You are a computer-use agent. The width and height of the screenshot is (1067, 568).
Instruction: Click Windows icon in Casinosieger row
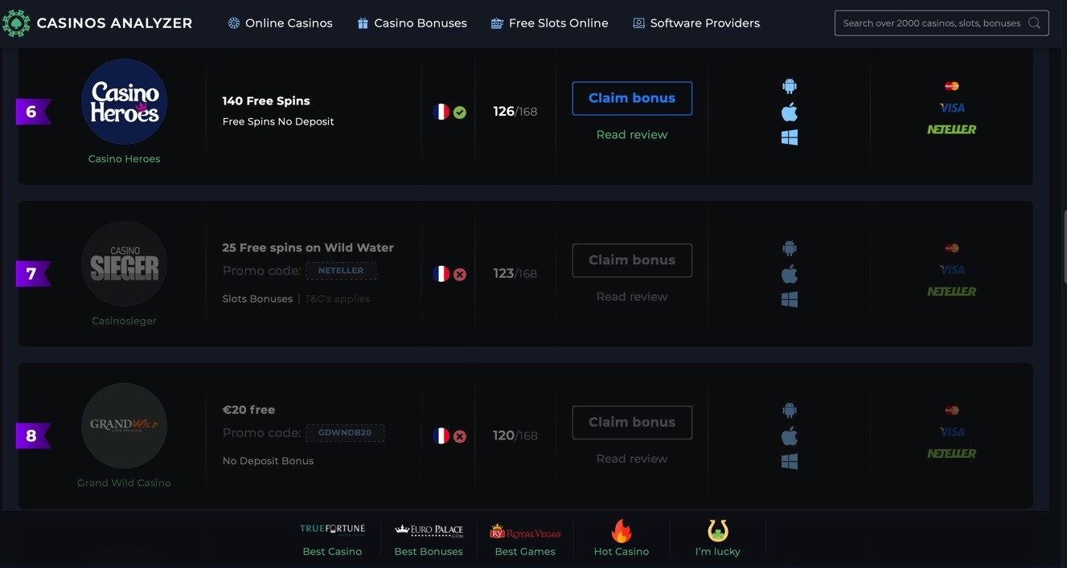pyautogui.click(x=790, y=300)
